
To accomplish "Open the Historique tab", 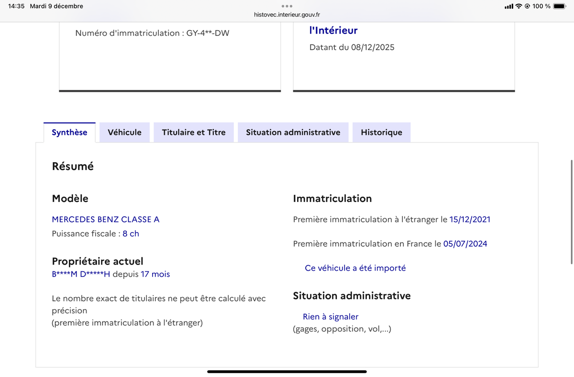I will pyautogui.click(x=381, y=132).
